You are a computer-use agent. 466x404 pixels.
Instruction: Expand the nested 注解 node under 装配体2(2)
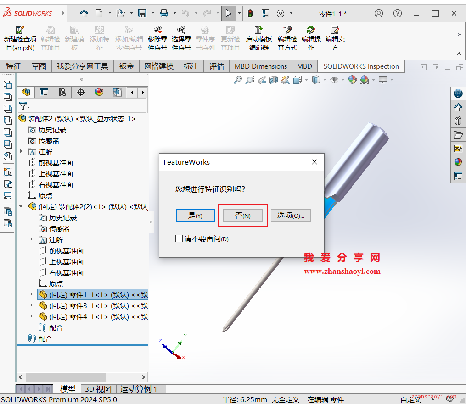click(x=32, y=239)
